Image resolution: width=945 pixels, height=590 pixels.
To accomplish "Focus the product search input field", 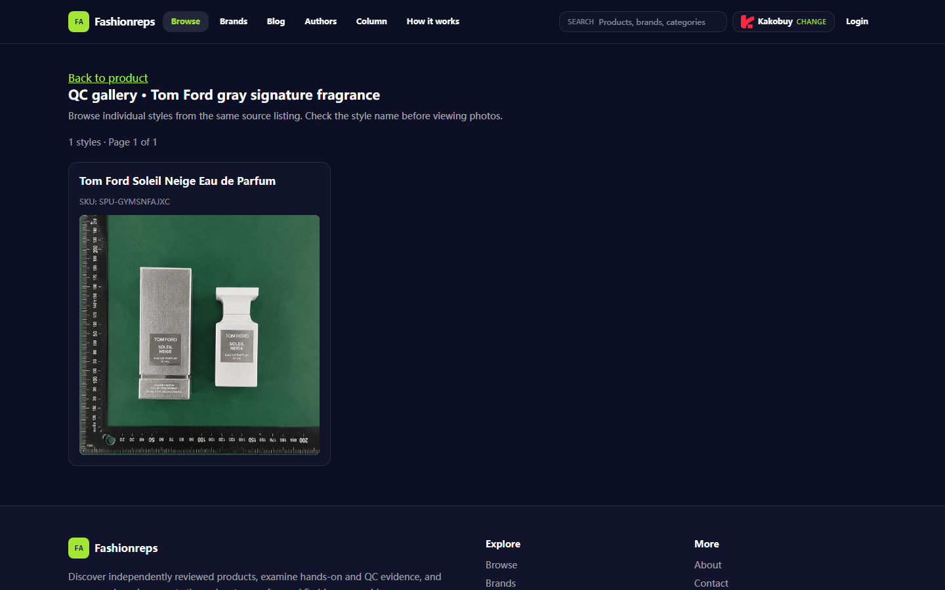I will [643, 22].
